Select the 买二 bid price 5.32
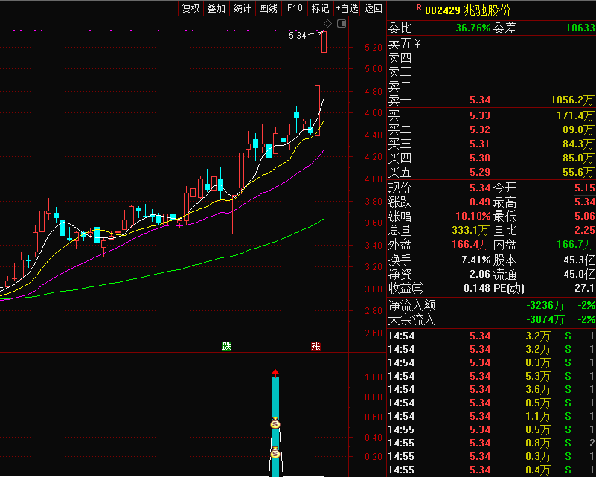 (x=480, y=129)
